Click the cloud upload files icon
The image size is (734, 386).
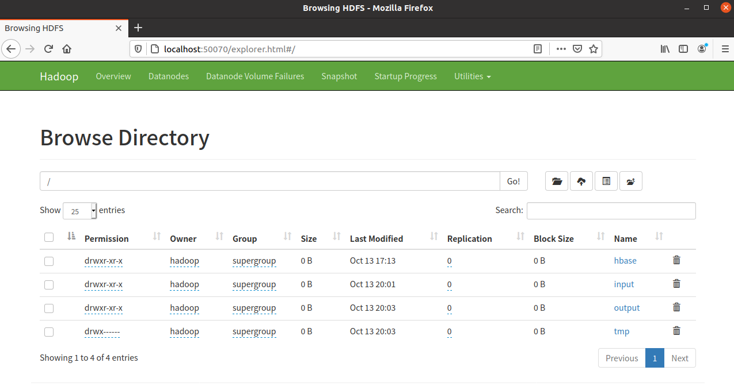click(x=581, y=182)
